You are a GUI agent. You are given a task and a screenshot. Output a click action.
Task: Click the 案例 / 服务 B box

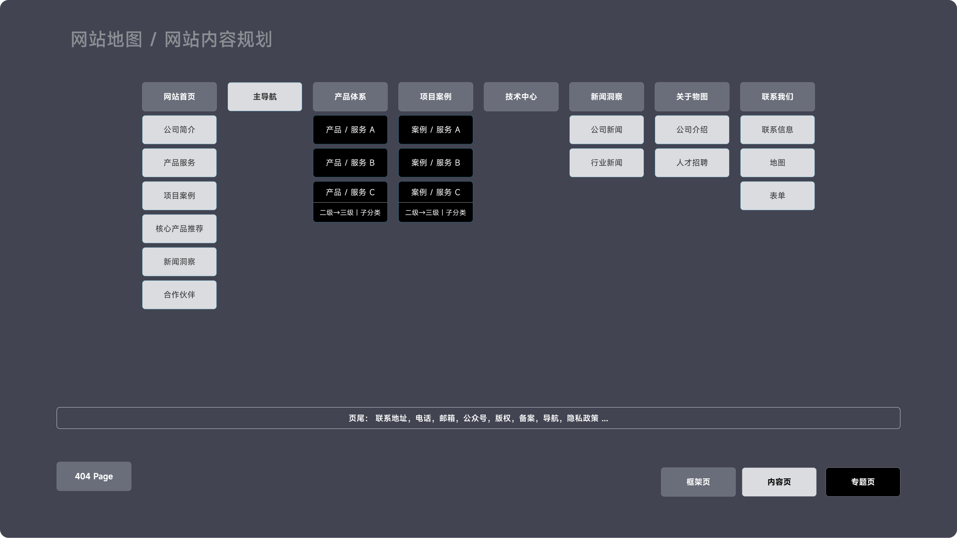[x=436, y=163]
